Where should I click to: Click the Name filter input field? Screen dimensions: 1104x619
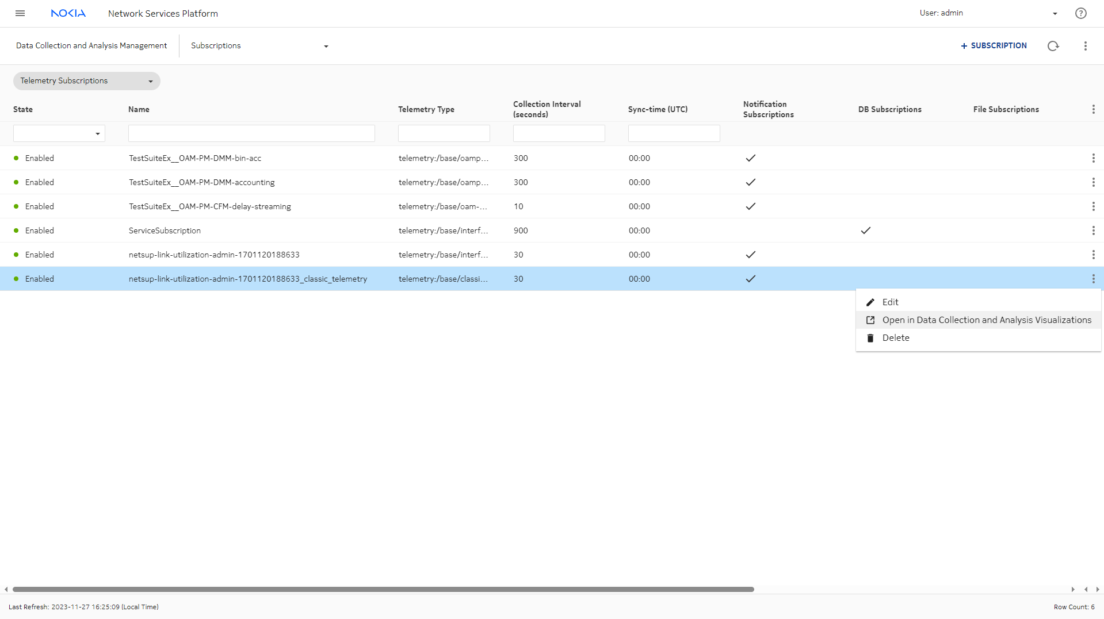tap(251, 133)
